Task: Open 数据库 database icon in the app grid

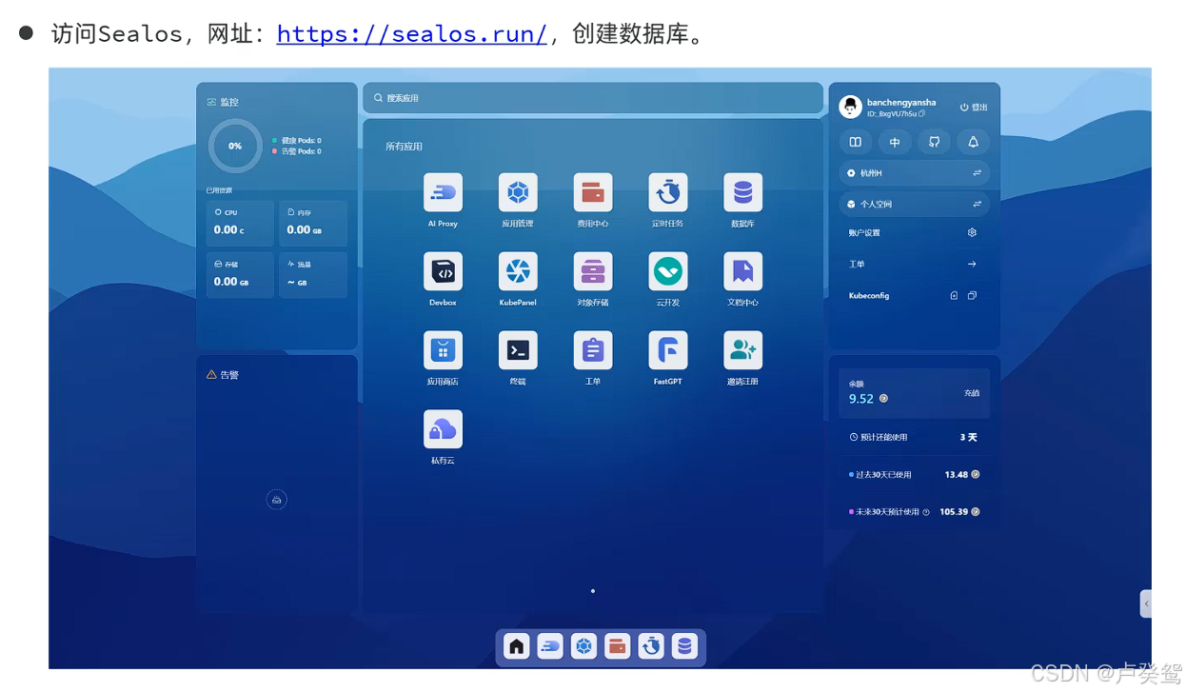Action: (742, 192)
